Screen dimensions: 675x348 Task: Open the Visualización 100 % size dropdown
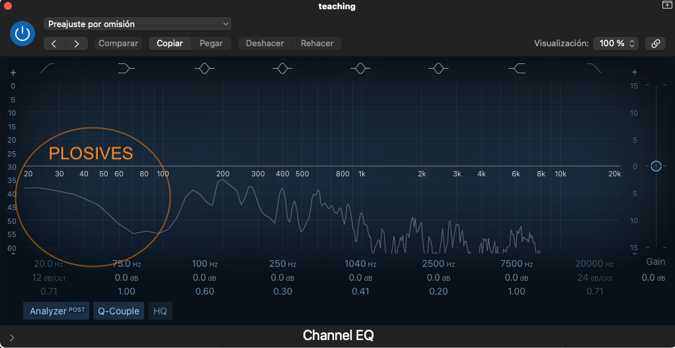(x=615, y=44)
